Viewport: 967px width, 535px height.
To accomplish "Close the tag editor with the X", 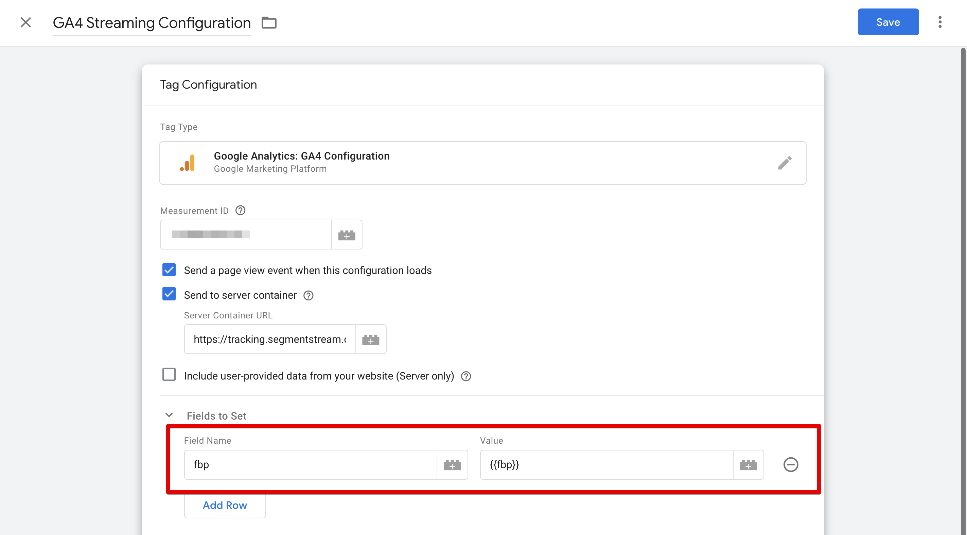I will point(25,22).
